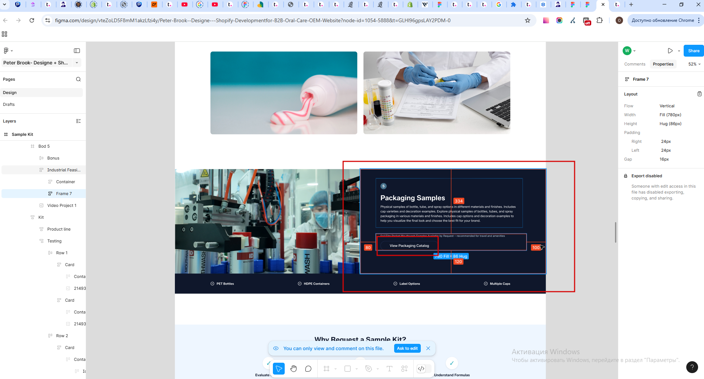
Task: Go back in Chrome browser history
Action: coord(6,20)
